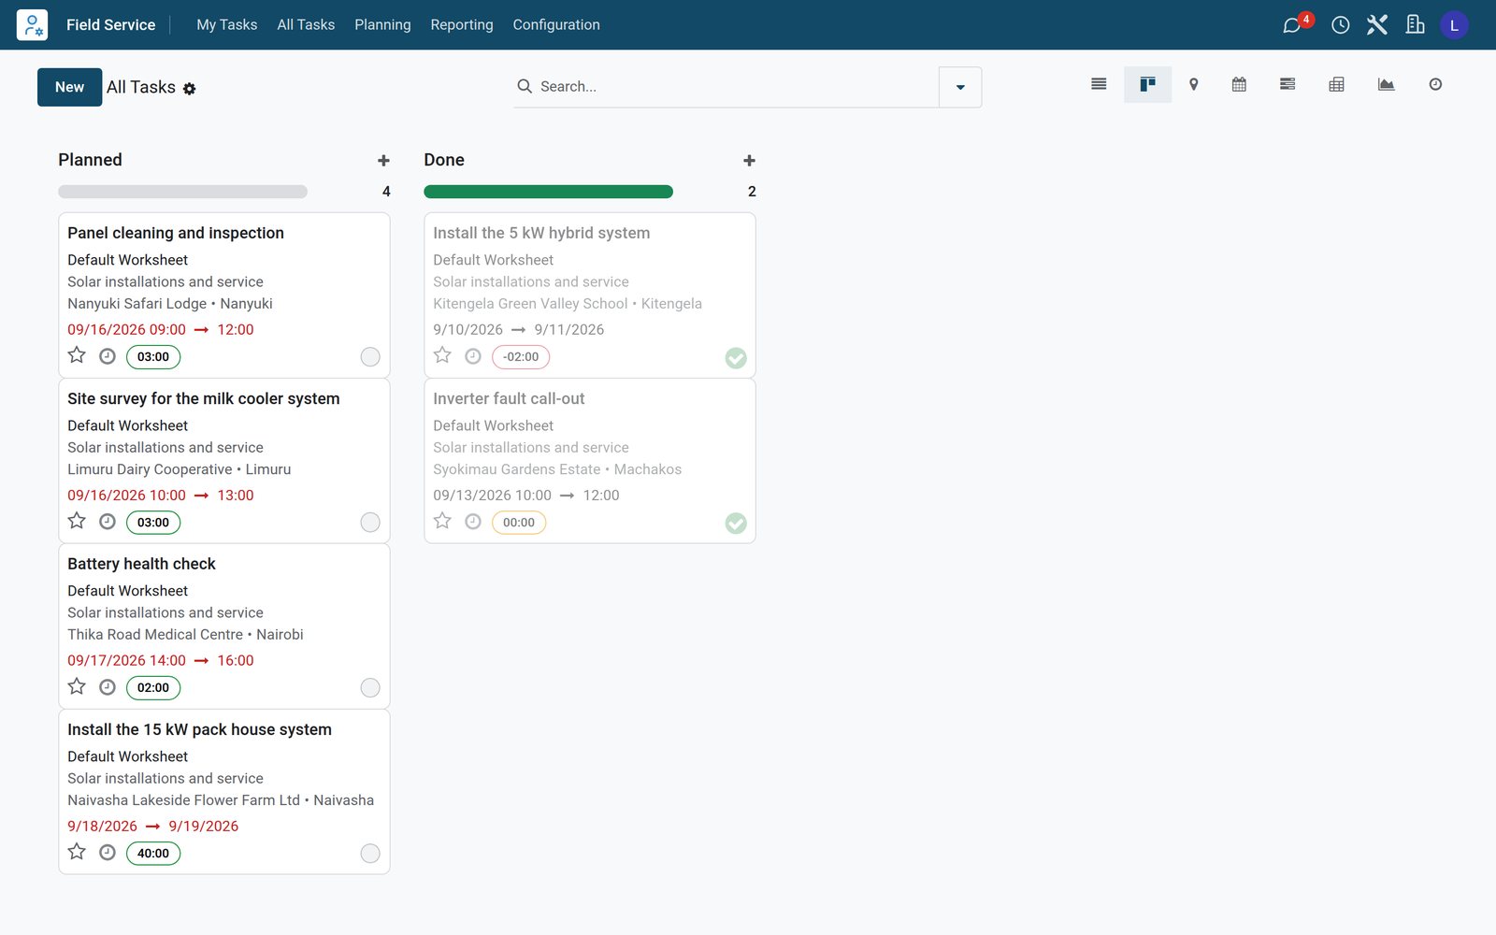Screen dimensions: 1496x935
Task: Switch to the Gantt view
Action: pos(1287,84)
